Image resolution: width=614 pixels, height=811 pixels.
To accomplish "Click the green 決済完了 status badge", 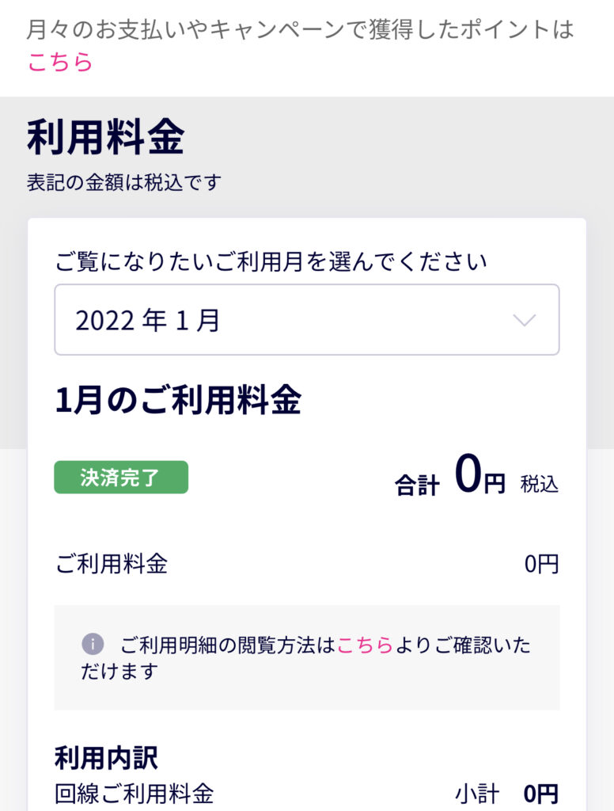I will 121,477.
